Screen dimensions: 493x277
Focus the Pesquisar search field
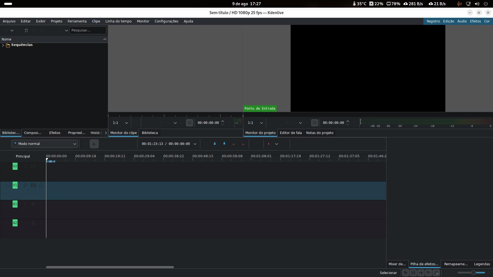pos(88,30)
